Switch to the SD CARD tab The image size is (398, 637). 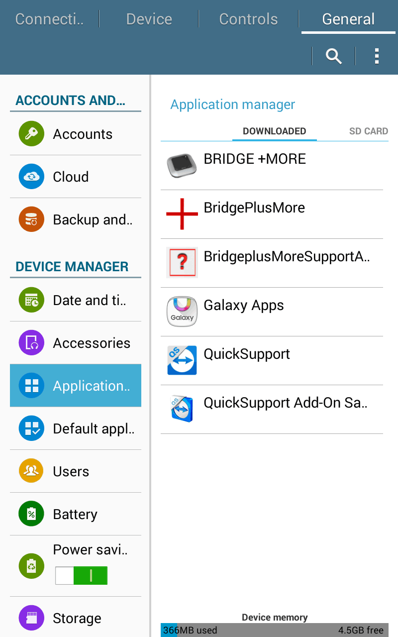(369, 131)
